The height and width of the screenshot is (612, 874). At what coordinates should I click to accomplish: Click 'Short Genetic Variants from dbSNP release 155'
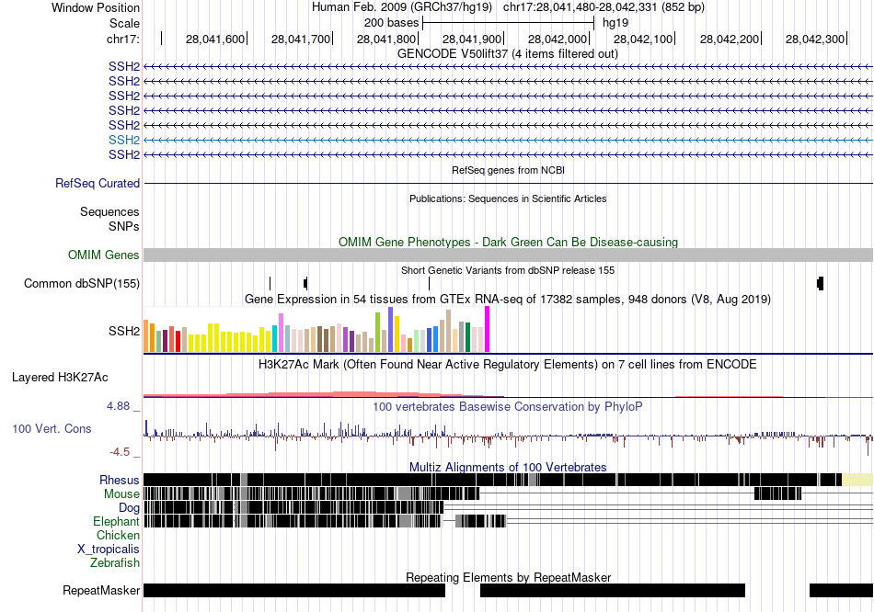(x=508, y=271)
